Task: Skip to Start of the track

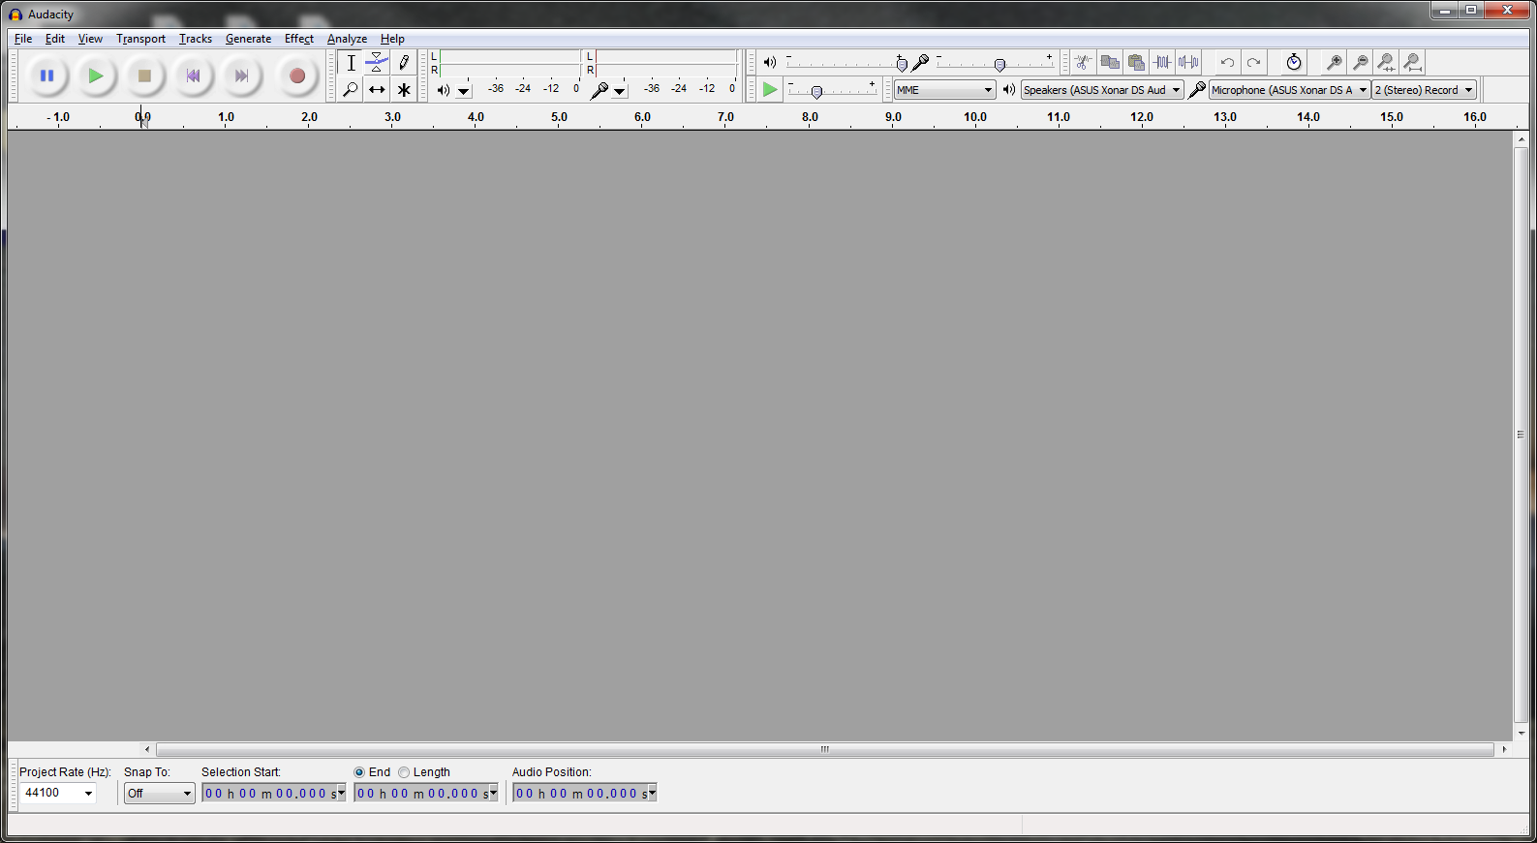Action: (x=193, y=75)
